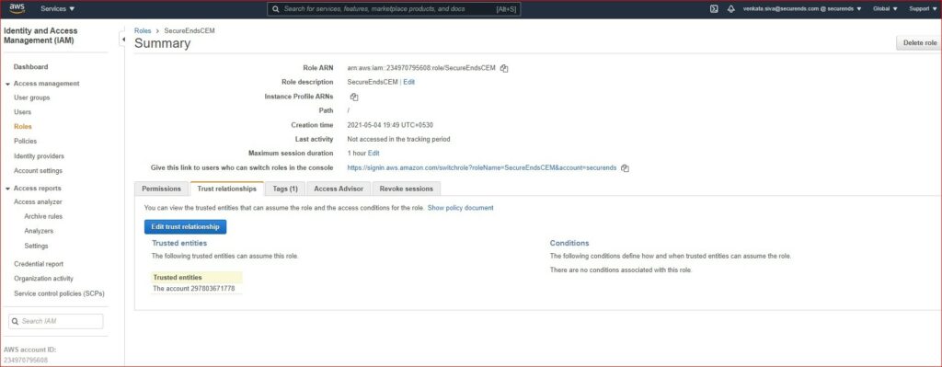The image size is (942, 367).
Task: Open Service control policies (SCPs)
Action: click(x=59, y=293)
